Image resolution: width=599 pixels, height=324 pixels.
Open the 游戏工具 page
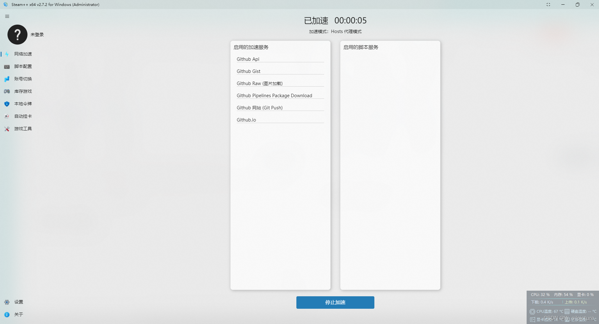click(x=23, y=129)
